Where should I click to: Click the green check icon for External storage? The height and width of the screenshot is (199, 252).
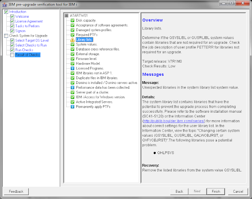tap(72, 54)
